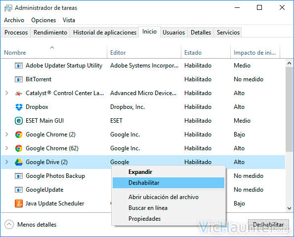
Task: Select the Inicio tab
Action: 149,32
